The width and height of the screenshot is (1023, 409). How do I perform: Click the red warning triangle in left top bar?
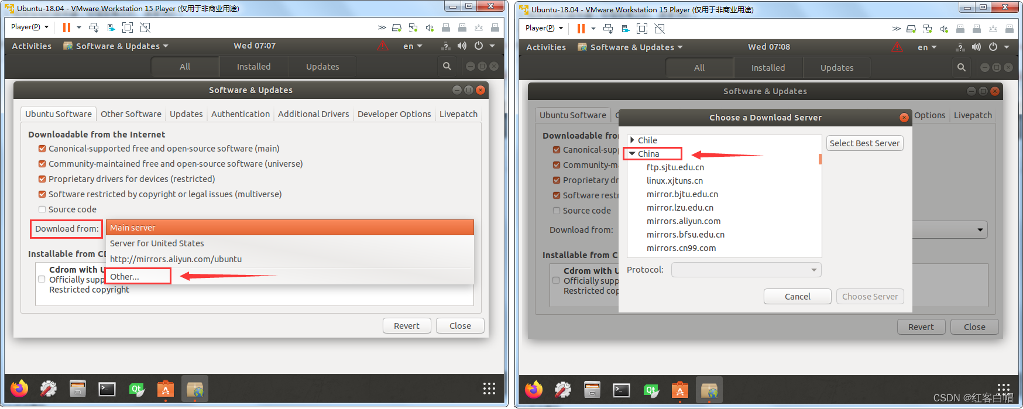pyautogui.click(x=383, y=46)
